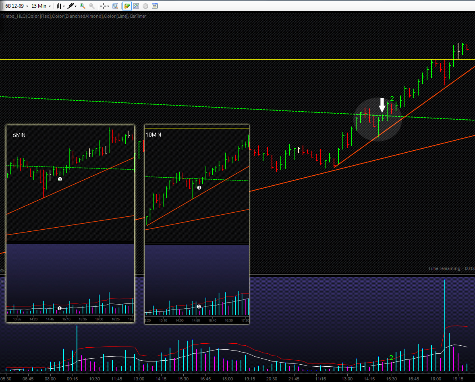Open the 6B 12-09 instrument dropdown
The image size is (475, 382).
click(x=17, y=6)
